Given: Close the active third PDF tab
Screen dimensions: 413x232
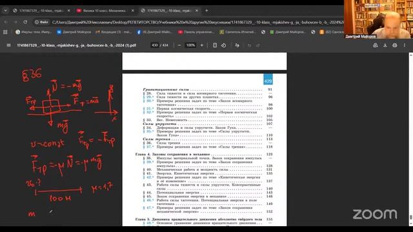Looking at the screenshot, I should pyautogui.click(x=197, y=10).
